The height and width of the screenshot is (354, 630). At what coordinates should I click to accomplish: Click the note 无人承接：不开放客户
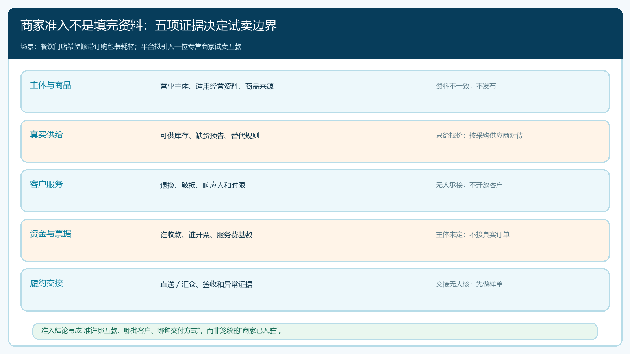coord(469,185)
